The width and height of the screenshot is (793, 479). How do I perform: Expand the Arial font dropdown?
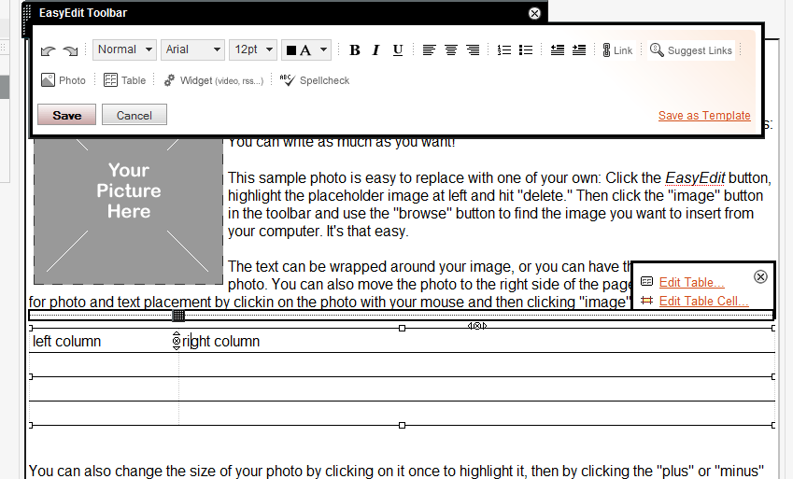pyautogui.click(x=192, y=49)
